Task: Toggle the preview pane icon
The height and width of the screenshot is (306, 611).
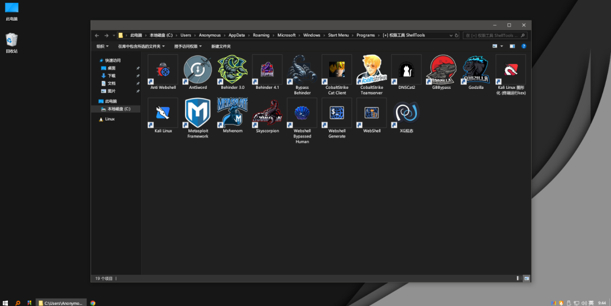Action: [513, 46]
